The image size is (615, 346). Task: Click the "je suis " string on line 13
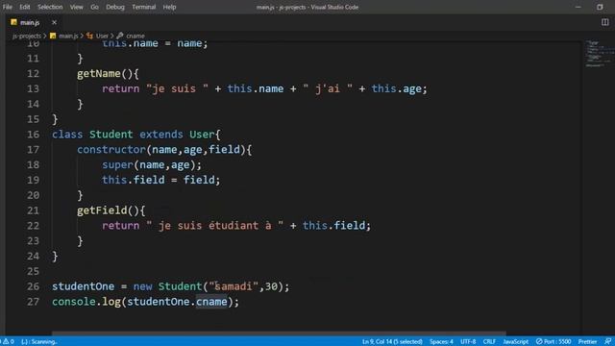click(x=177, y=88)
